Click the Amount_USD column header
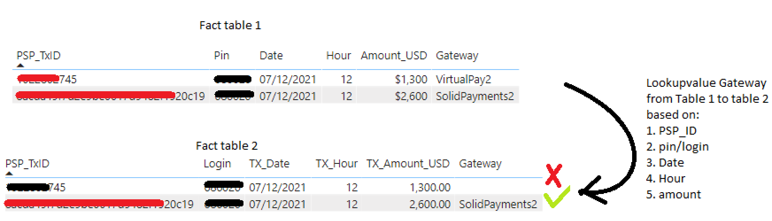 394,55
